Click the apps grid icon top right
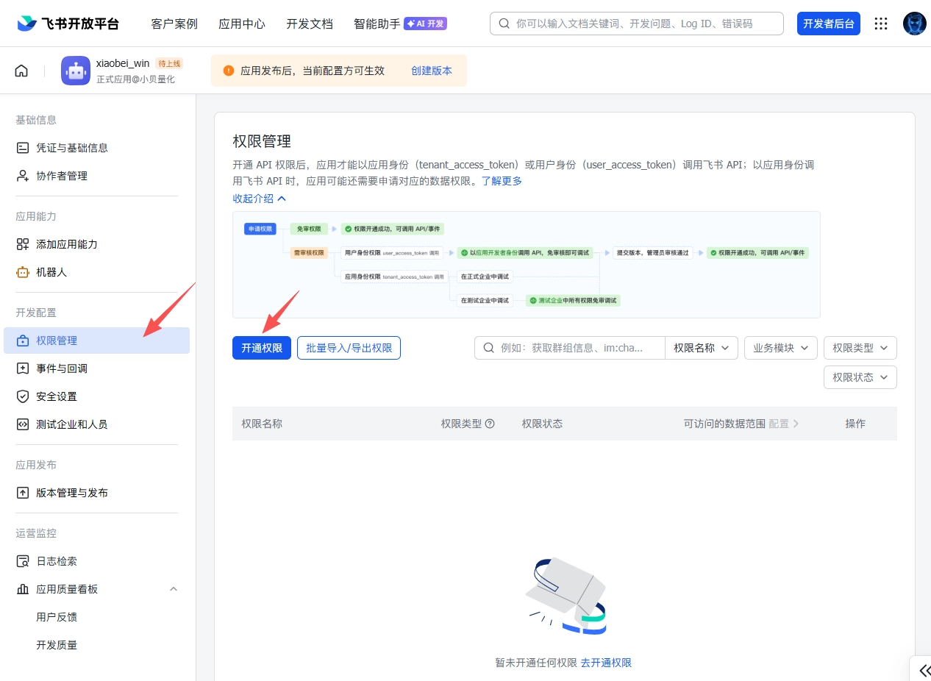Screen dimensions: 931x681 880,23
